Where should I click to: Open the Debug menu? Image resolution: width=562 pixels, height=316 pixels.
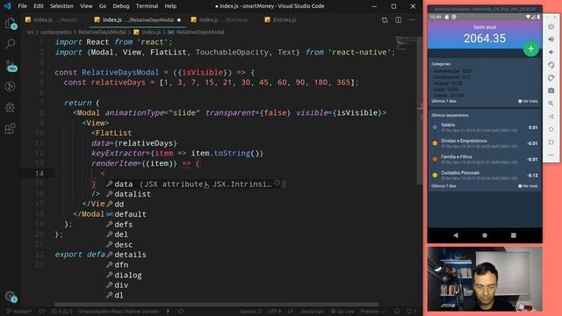[121, 6]
